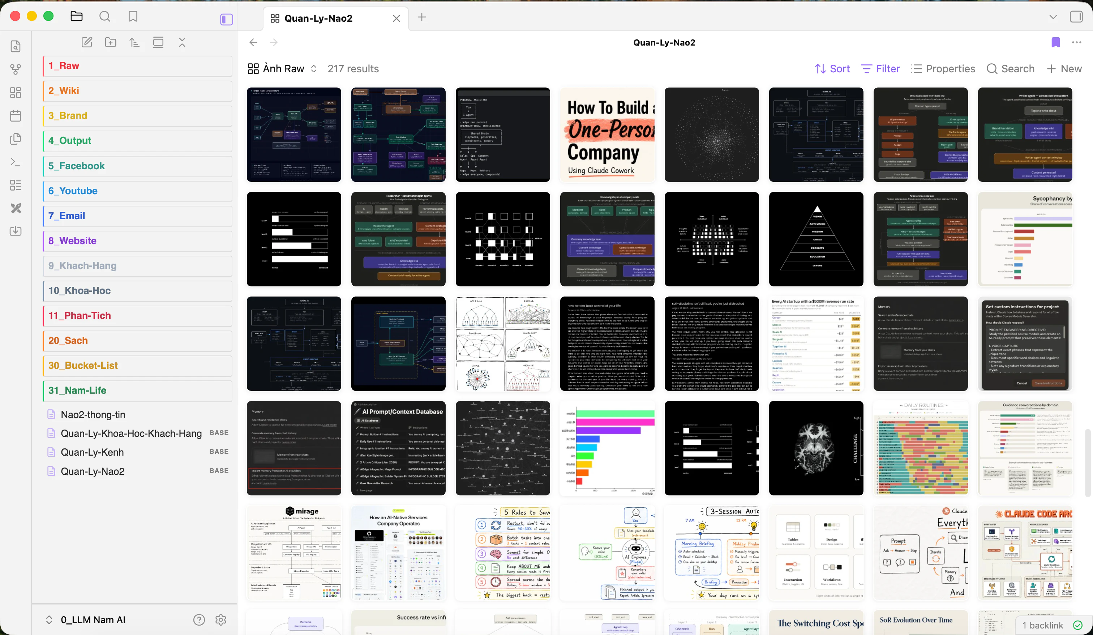The image size is (1093, 635).
Task: Toggle the left sidebar
Action: [x=226, y=19]
